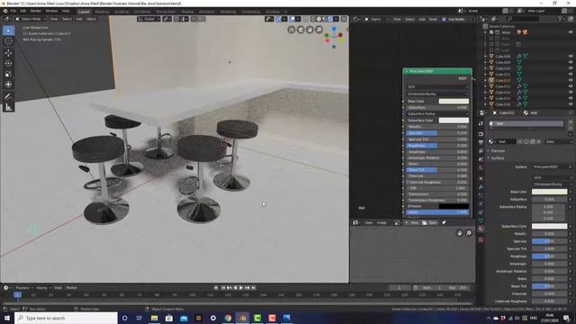The height and width of the screenshot is (324, 576).
Task: Click the zoom viewport navigation icon
Action: pyautogui.click(x=319, y=30)
